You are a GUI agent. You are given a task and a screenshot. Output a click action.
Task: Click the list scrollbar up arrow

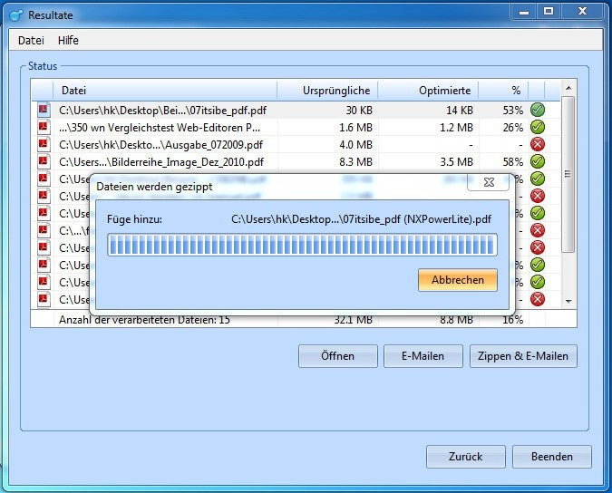568,89
